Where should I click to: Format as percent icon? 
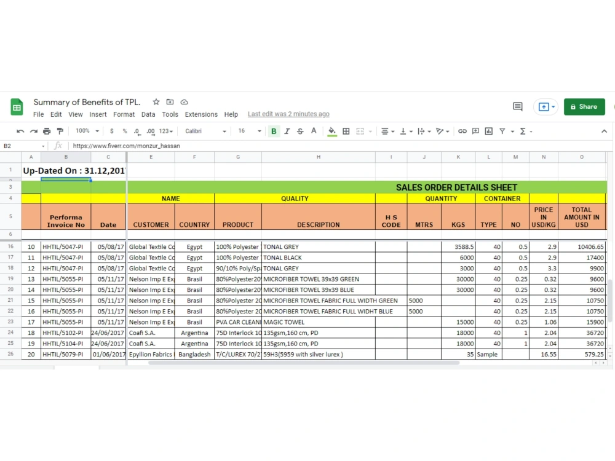[x=125, y=132]
